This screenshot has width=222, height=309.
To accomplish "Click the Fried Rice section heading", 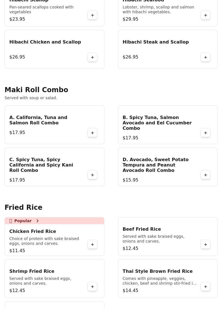I will tap(23, 208).
